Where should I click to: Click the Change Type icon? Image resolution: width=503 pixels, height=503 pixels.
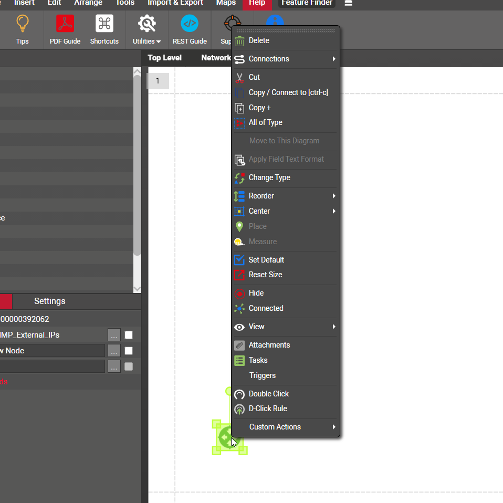click(x=239, y=178)
